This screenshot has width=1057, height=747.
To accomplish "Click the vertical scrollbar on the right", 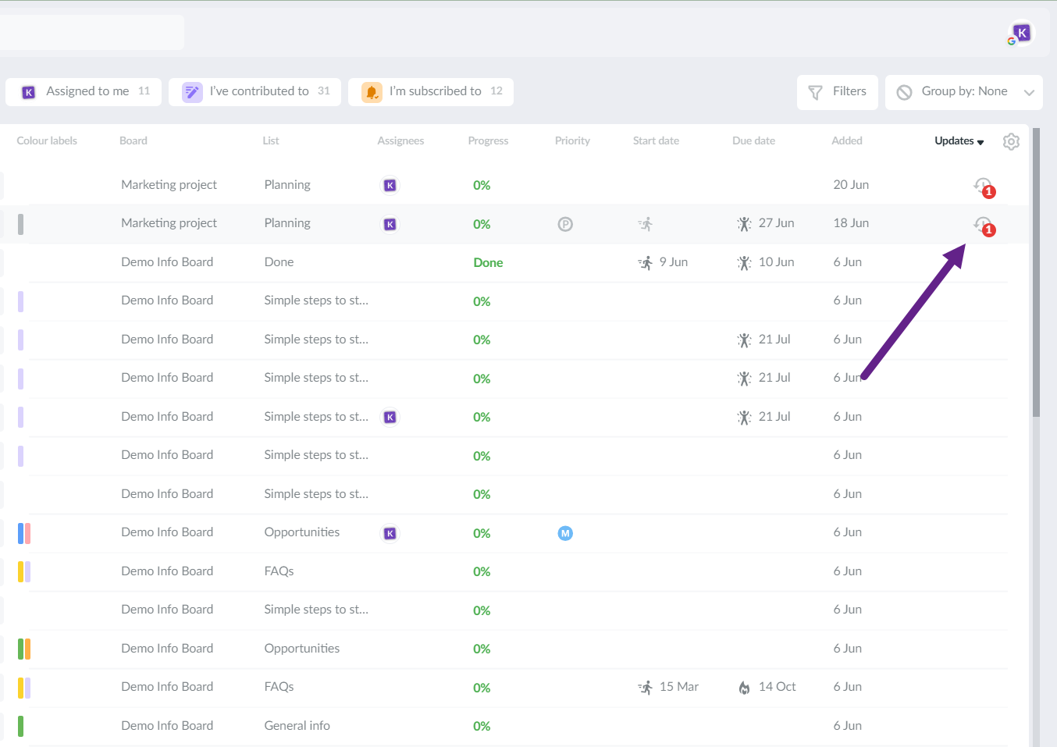I will (x=1036, y=273).
